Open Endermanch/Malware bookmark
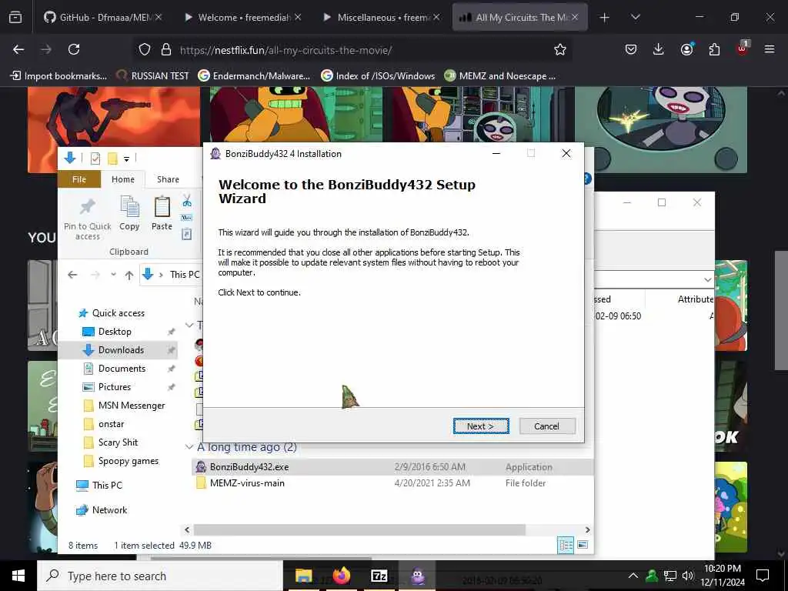 coord(254,76)
